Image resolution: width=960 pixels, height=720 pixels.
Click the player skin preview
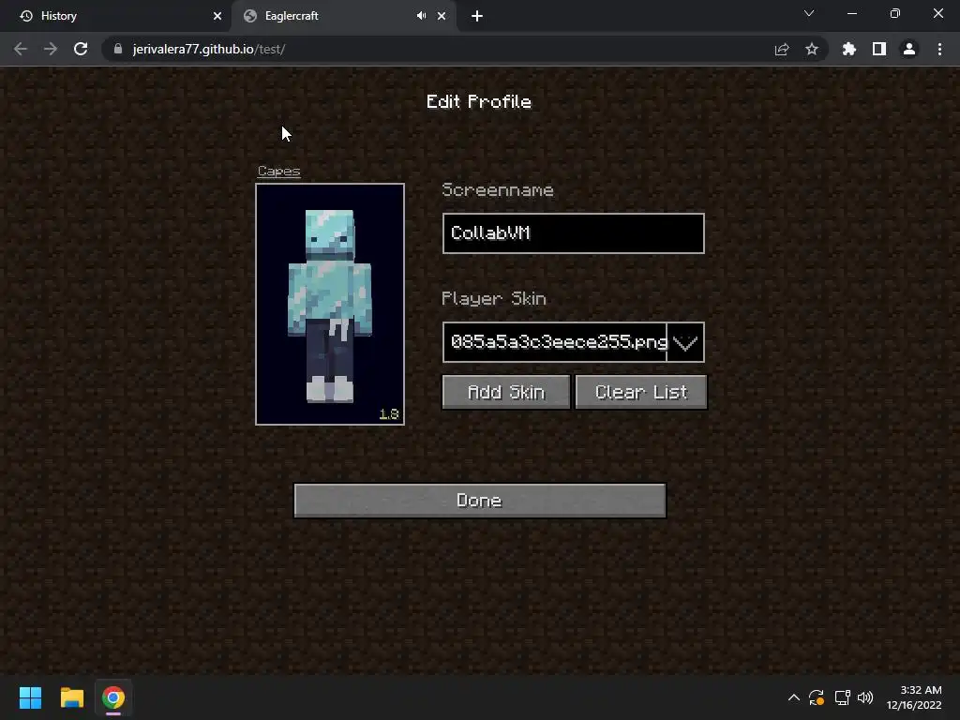[330, 305]
